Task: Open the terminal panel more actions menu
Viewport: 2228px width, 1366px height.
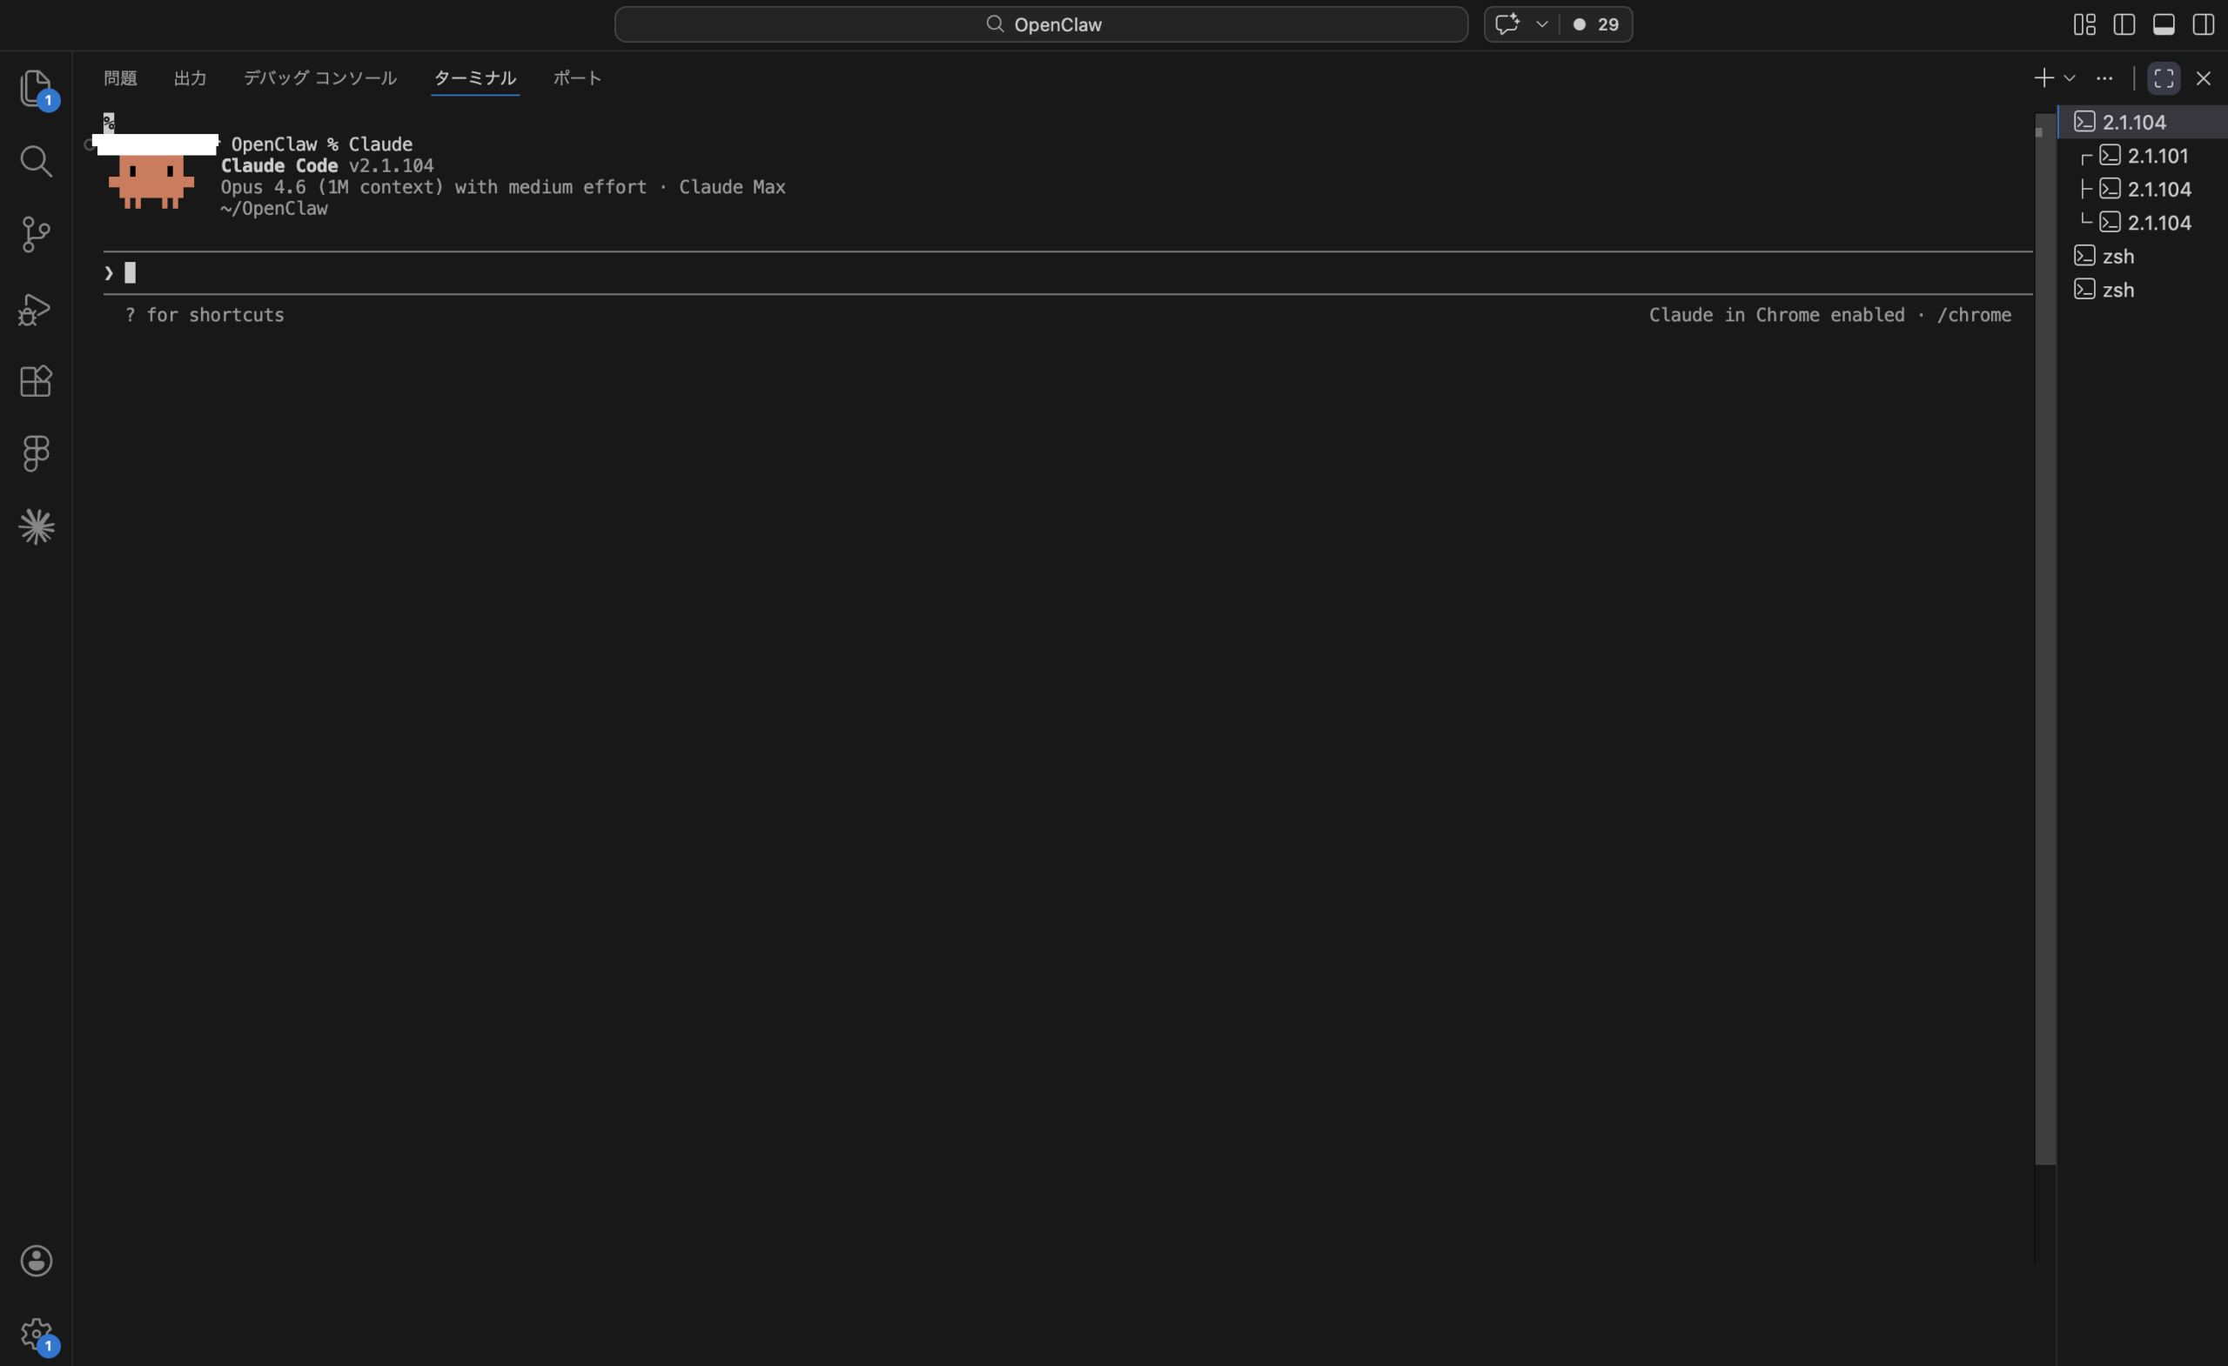Action: click(x=2104, y=78)
